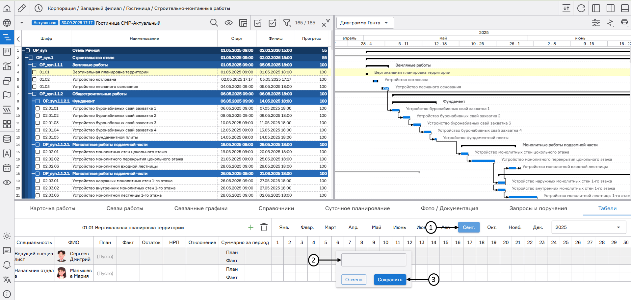Click the Сохранить button

tap(390, 280)
